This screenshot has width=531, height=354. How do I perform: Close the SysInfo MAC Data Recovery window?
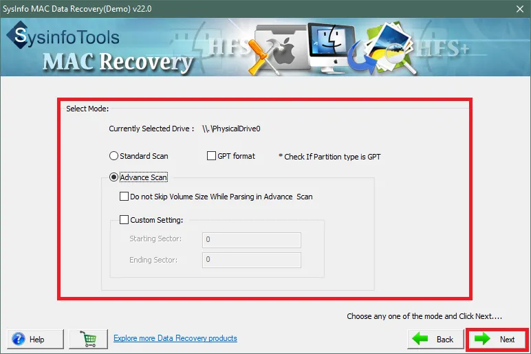pos(520,9)
